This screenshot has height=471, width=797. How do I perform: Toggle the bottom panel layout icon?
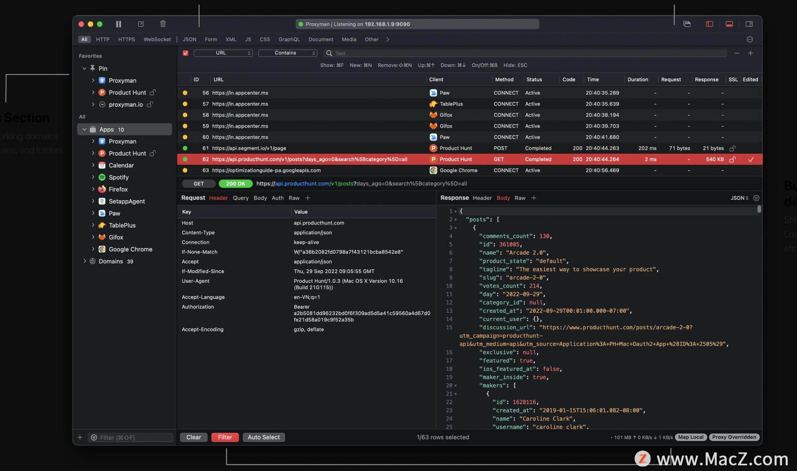click(729, 24)
